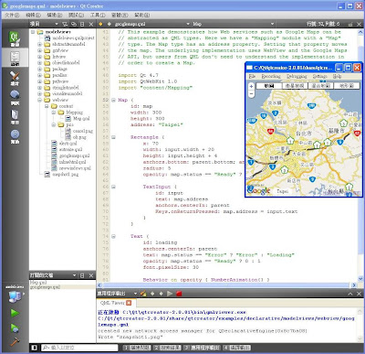
Task: Show compile output pane, button 4 in the status bar
Action: (x=236, y=348)
